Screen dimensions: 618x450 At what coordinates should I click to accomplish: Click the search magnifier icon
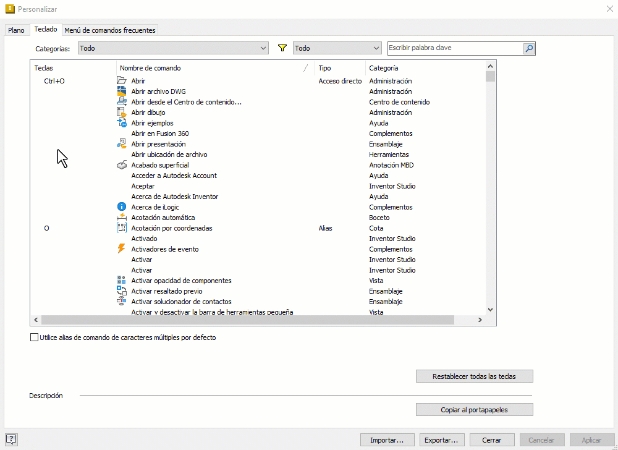tap(529, 48)
